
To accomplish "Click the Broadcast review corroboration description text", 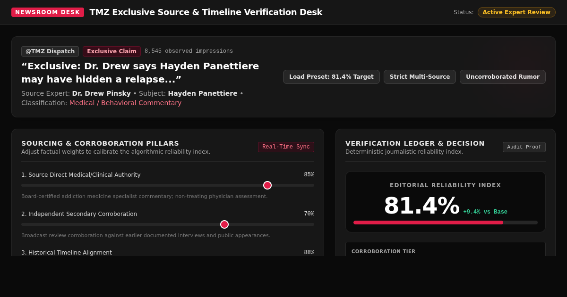I will click(146, 236).
